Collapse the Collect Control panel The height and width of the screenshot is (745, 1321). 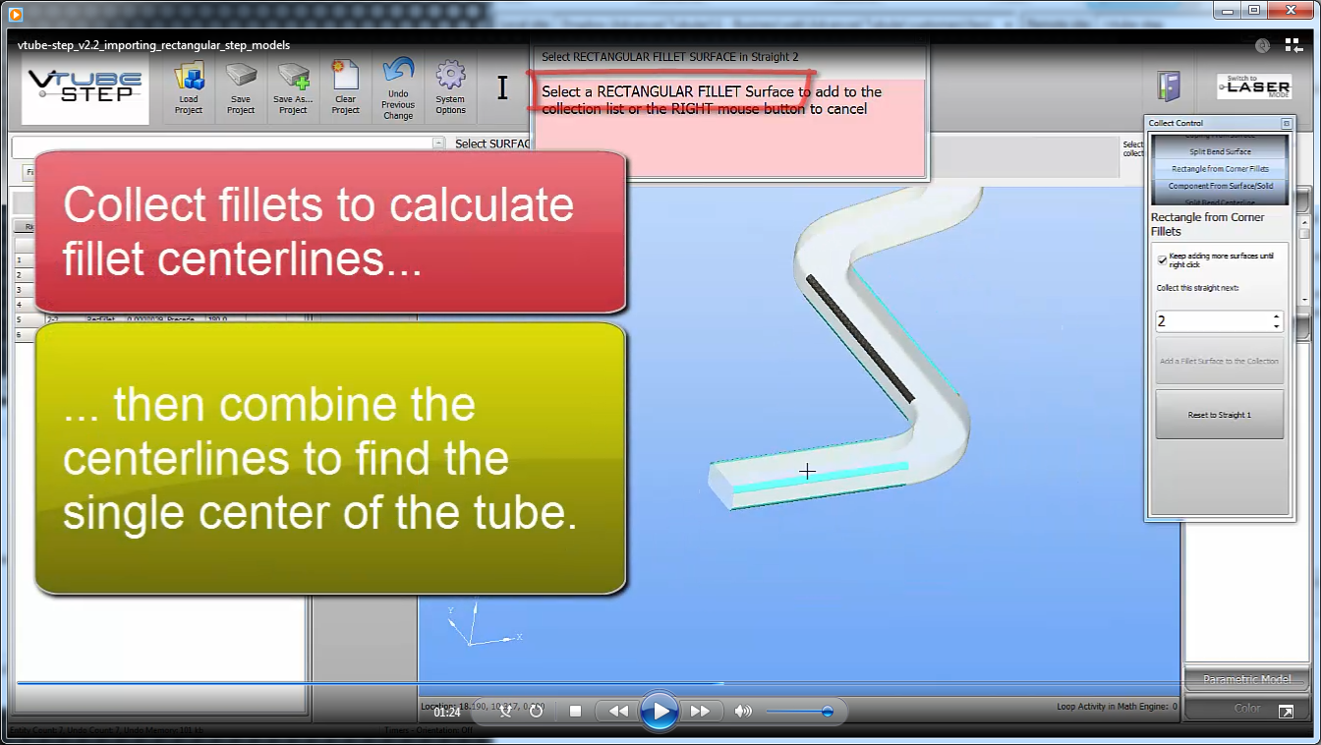click(1286, 123)
